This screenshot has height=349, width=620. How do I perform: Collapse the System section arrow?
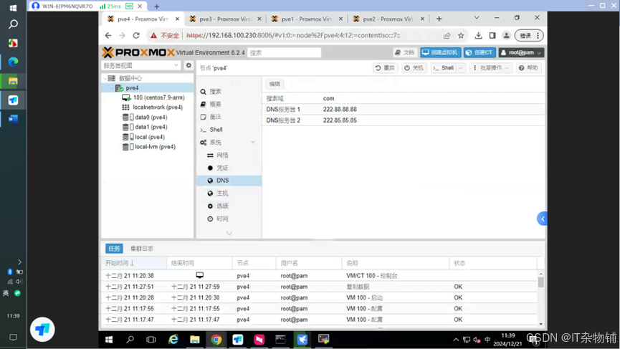(x=253, y=143)
